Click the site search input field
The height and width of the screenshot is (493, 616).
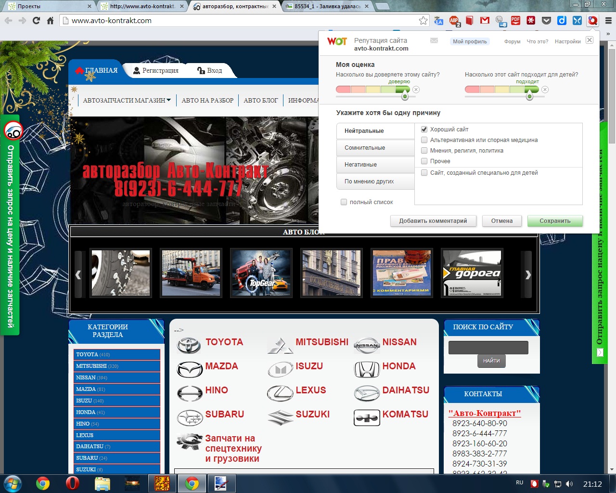488,348
